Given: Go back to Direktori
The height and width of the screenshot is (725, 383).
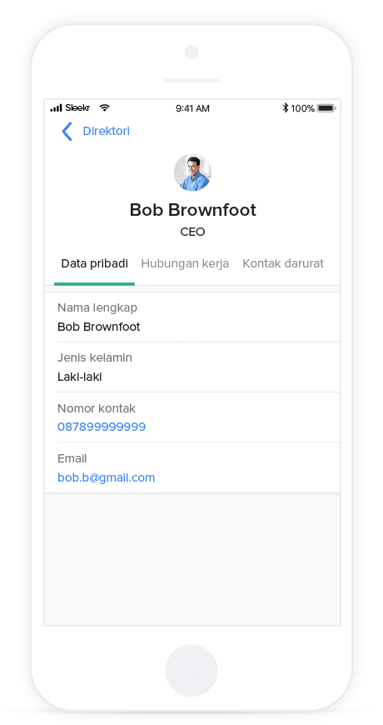Looking at the screenshot, I should [x=107, y=132].
